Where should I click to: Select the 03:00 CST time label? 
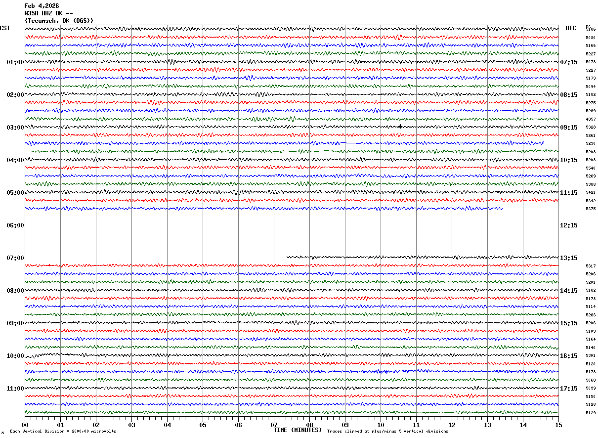tap(15, 128)
